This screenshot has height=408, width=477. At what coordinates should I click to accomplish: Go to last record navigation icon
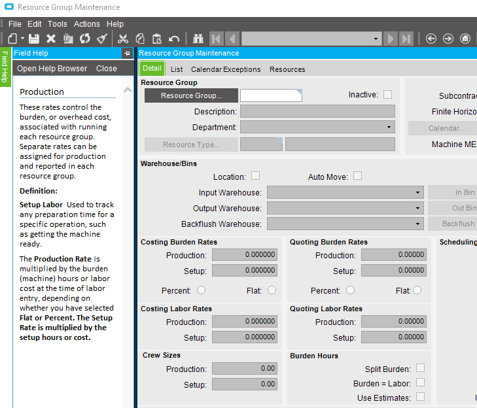pos(406,39)
